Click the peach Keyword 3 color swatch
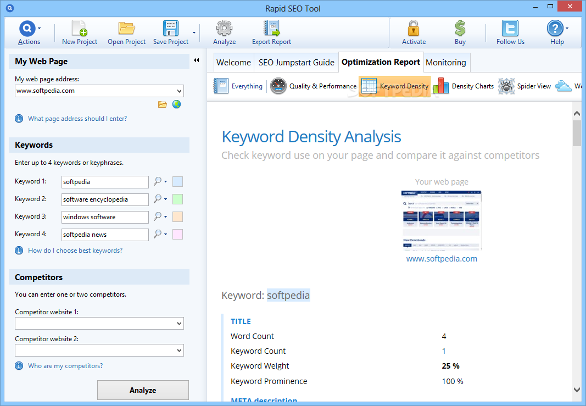The image size is (586, 406). (x=177, y=217)
